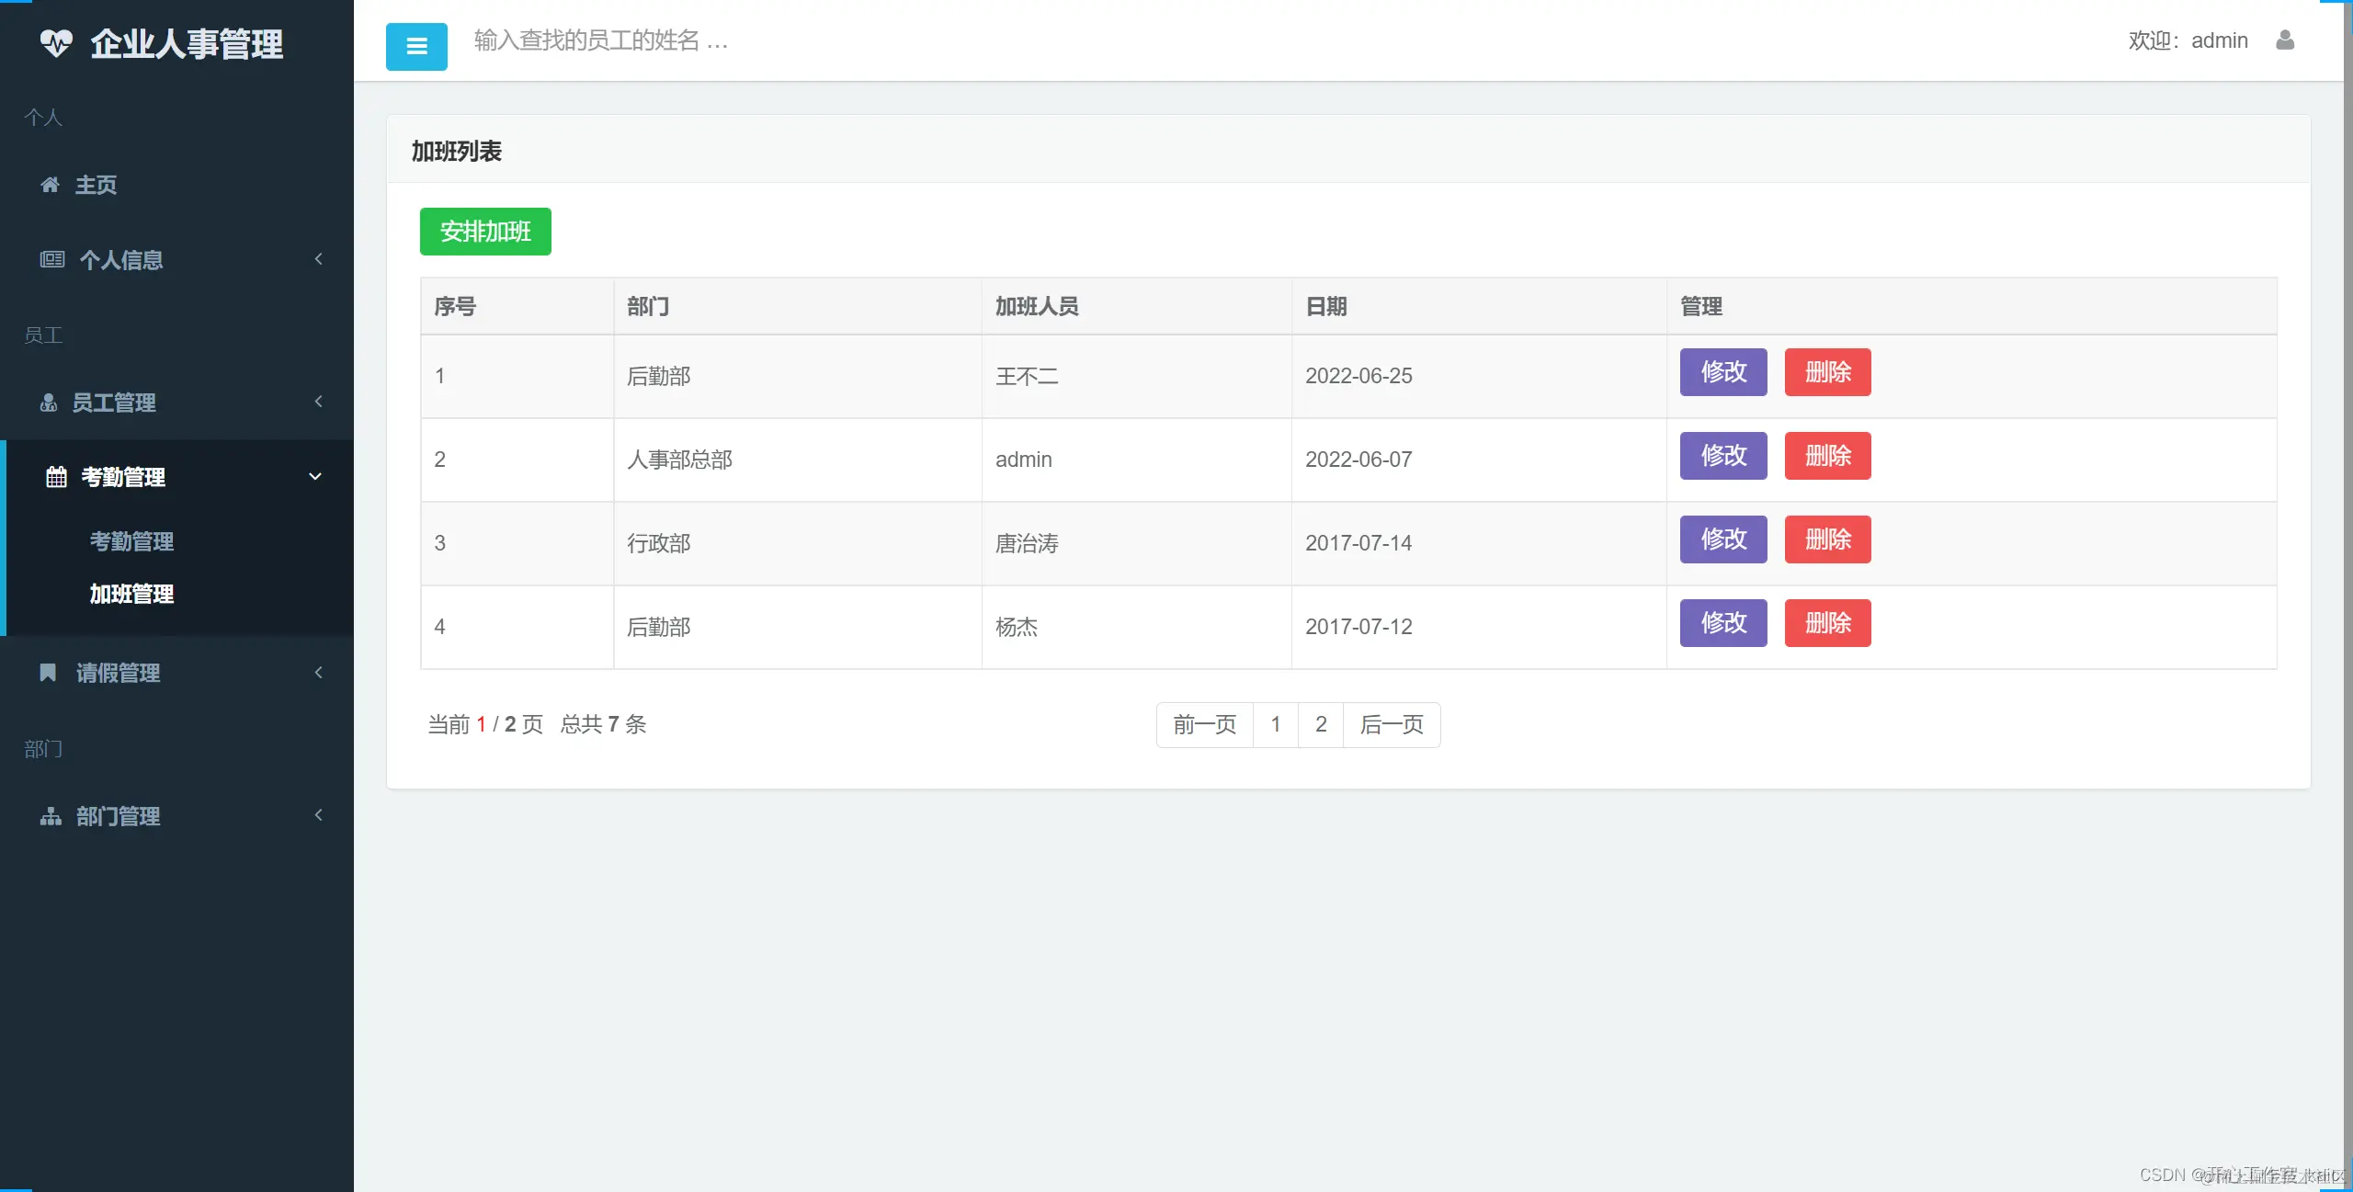Viewport: 2353px width, 1192px height.
Task: Delete the 杨杰 overtime record
Action: [x=1827, y=623]
